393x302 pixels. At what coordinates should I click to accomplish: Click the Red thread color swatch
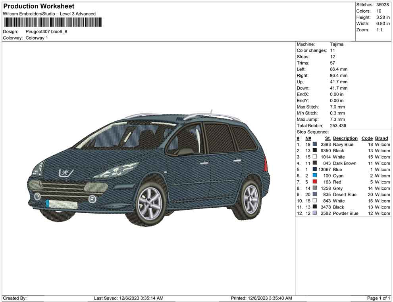315,182
